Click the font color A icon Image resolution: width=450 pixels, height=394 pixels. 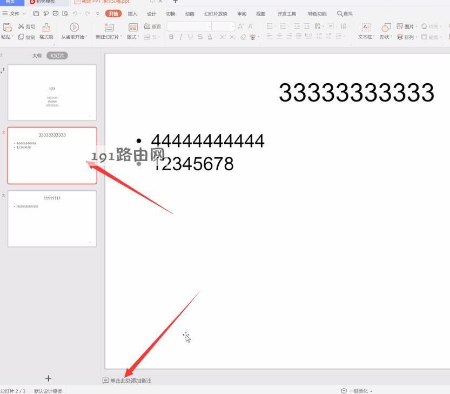point(210,37)
